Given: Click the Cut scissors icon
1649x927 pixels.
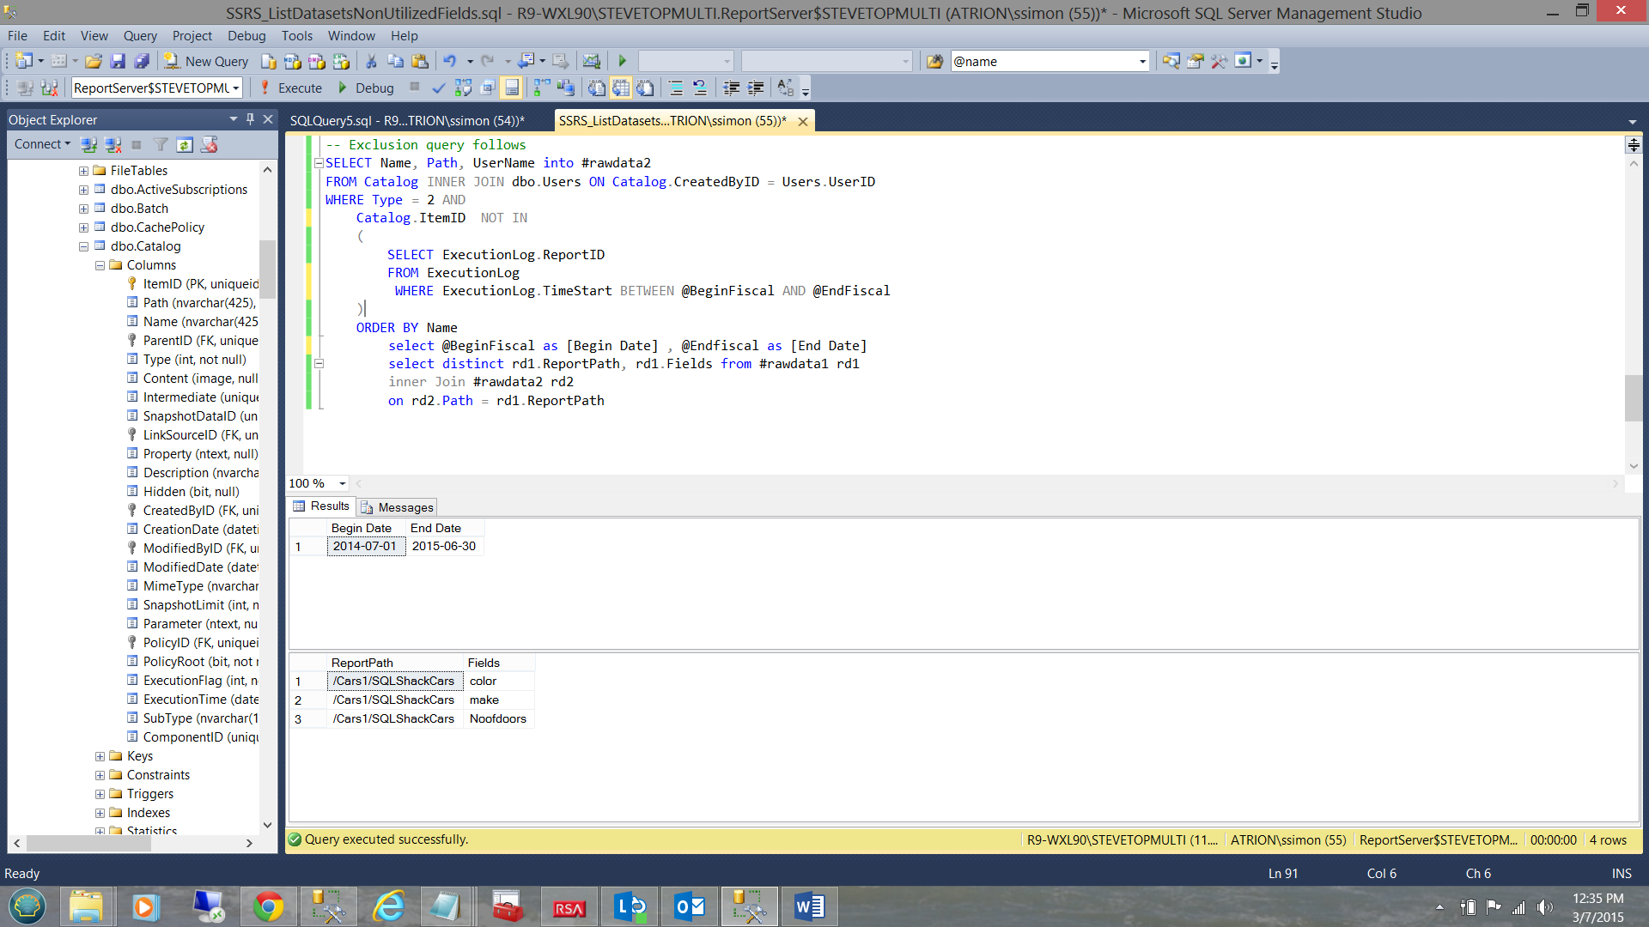Looking at the screenshot, I should click(x=371, y=61).
